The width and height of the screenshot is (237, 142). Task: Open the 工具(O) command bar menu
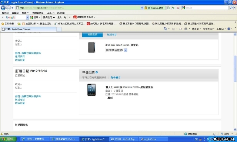tap(221, 29)
